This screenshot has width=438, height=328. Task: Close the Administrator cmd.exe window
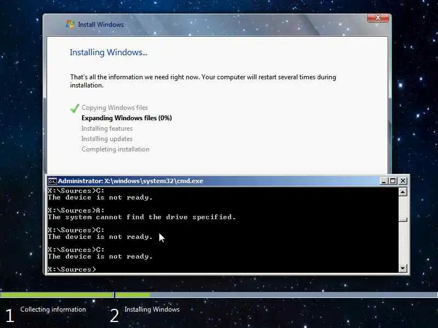click(x=403, y=181)
